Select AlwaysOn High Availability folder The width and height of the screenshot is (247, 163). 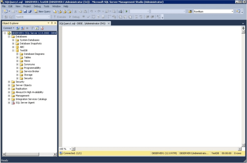point(29,92)
